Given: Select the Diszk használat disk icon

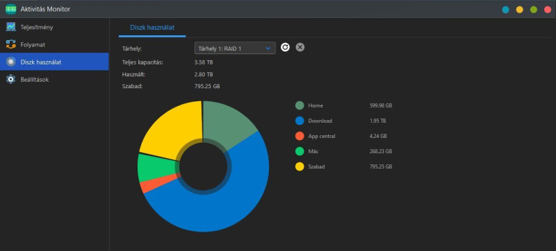Looking at the screenshot, I should click(11, 62).
